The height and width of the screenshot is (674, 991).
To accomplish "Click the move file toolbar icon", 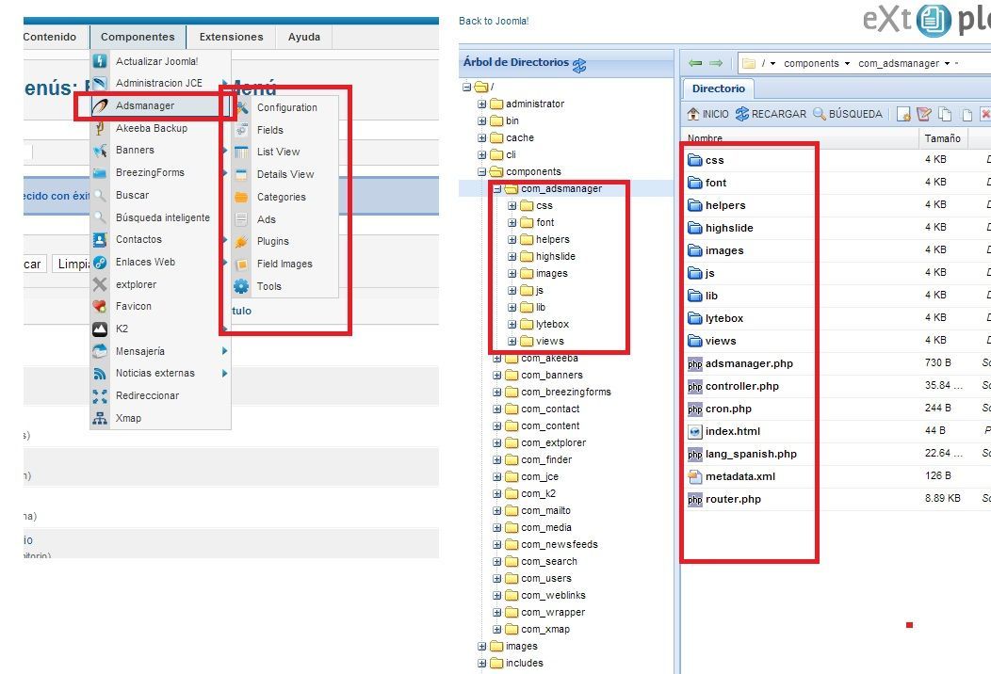I will [x=967, y=114].
